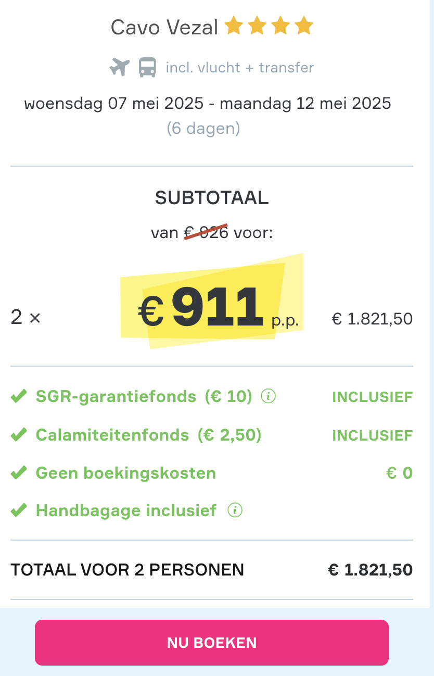The height and width of the screenshot is (676, 434).
Task: Click the Calamiteitenfonds green checkmark
Action: [x=19, y=435]
